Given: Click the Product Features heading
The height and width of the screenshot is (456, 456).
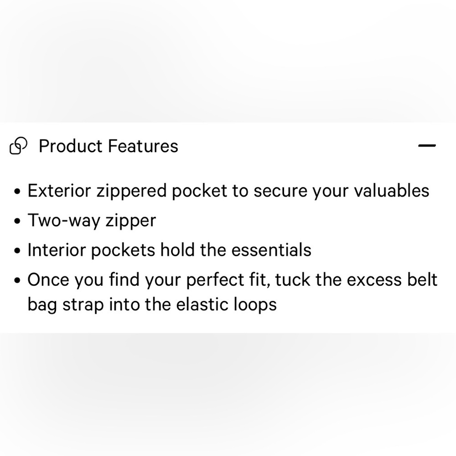Looking at the screenshot, I should point(109,146).
